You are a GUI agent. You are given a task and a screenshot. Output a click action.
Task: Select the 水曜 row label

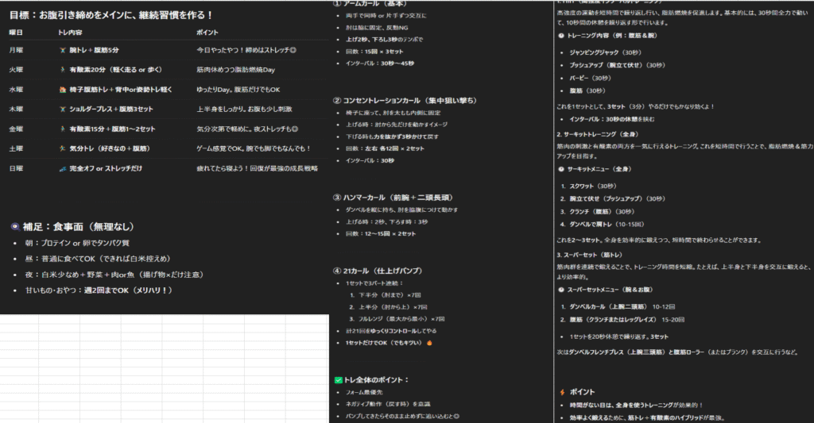tap(16, 90)
